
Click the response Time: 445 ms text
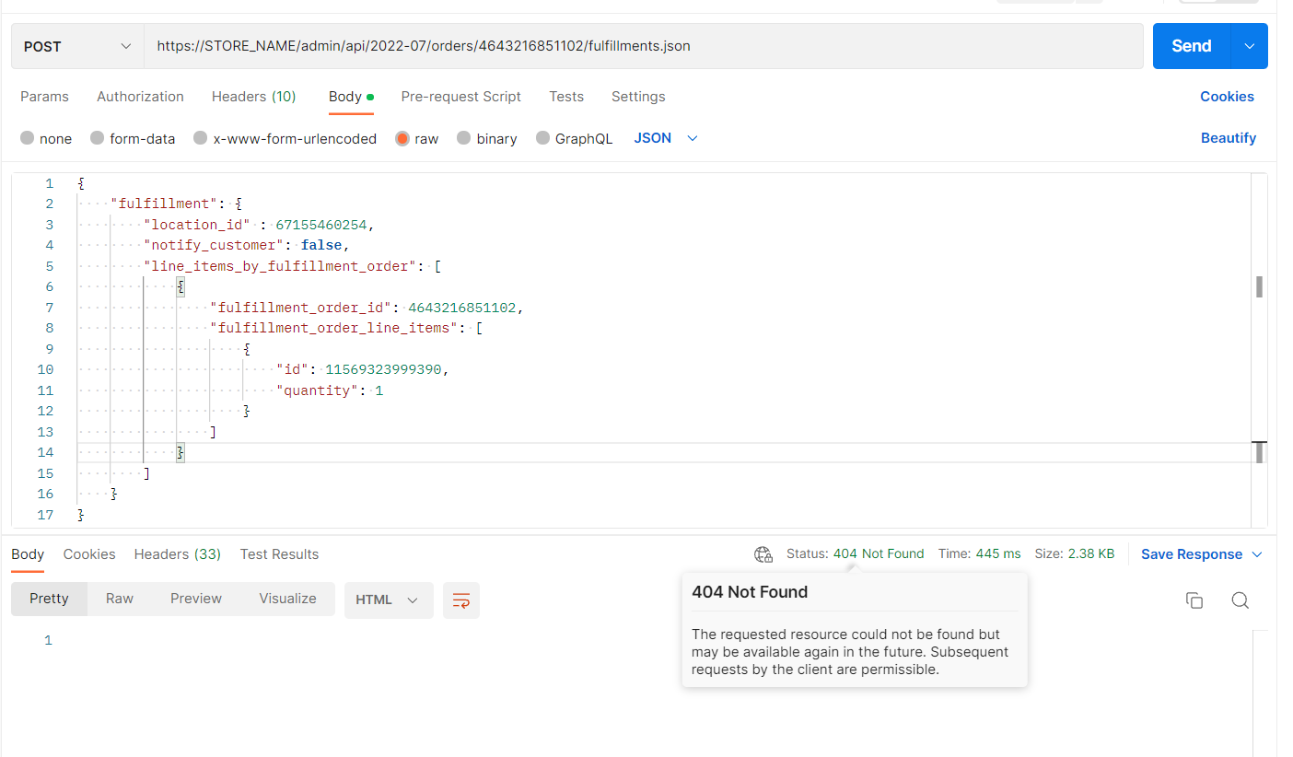980,553
